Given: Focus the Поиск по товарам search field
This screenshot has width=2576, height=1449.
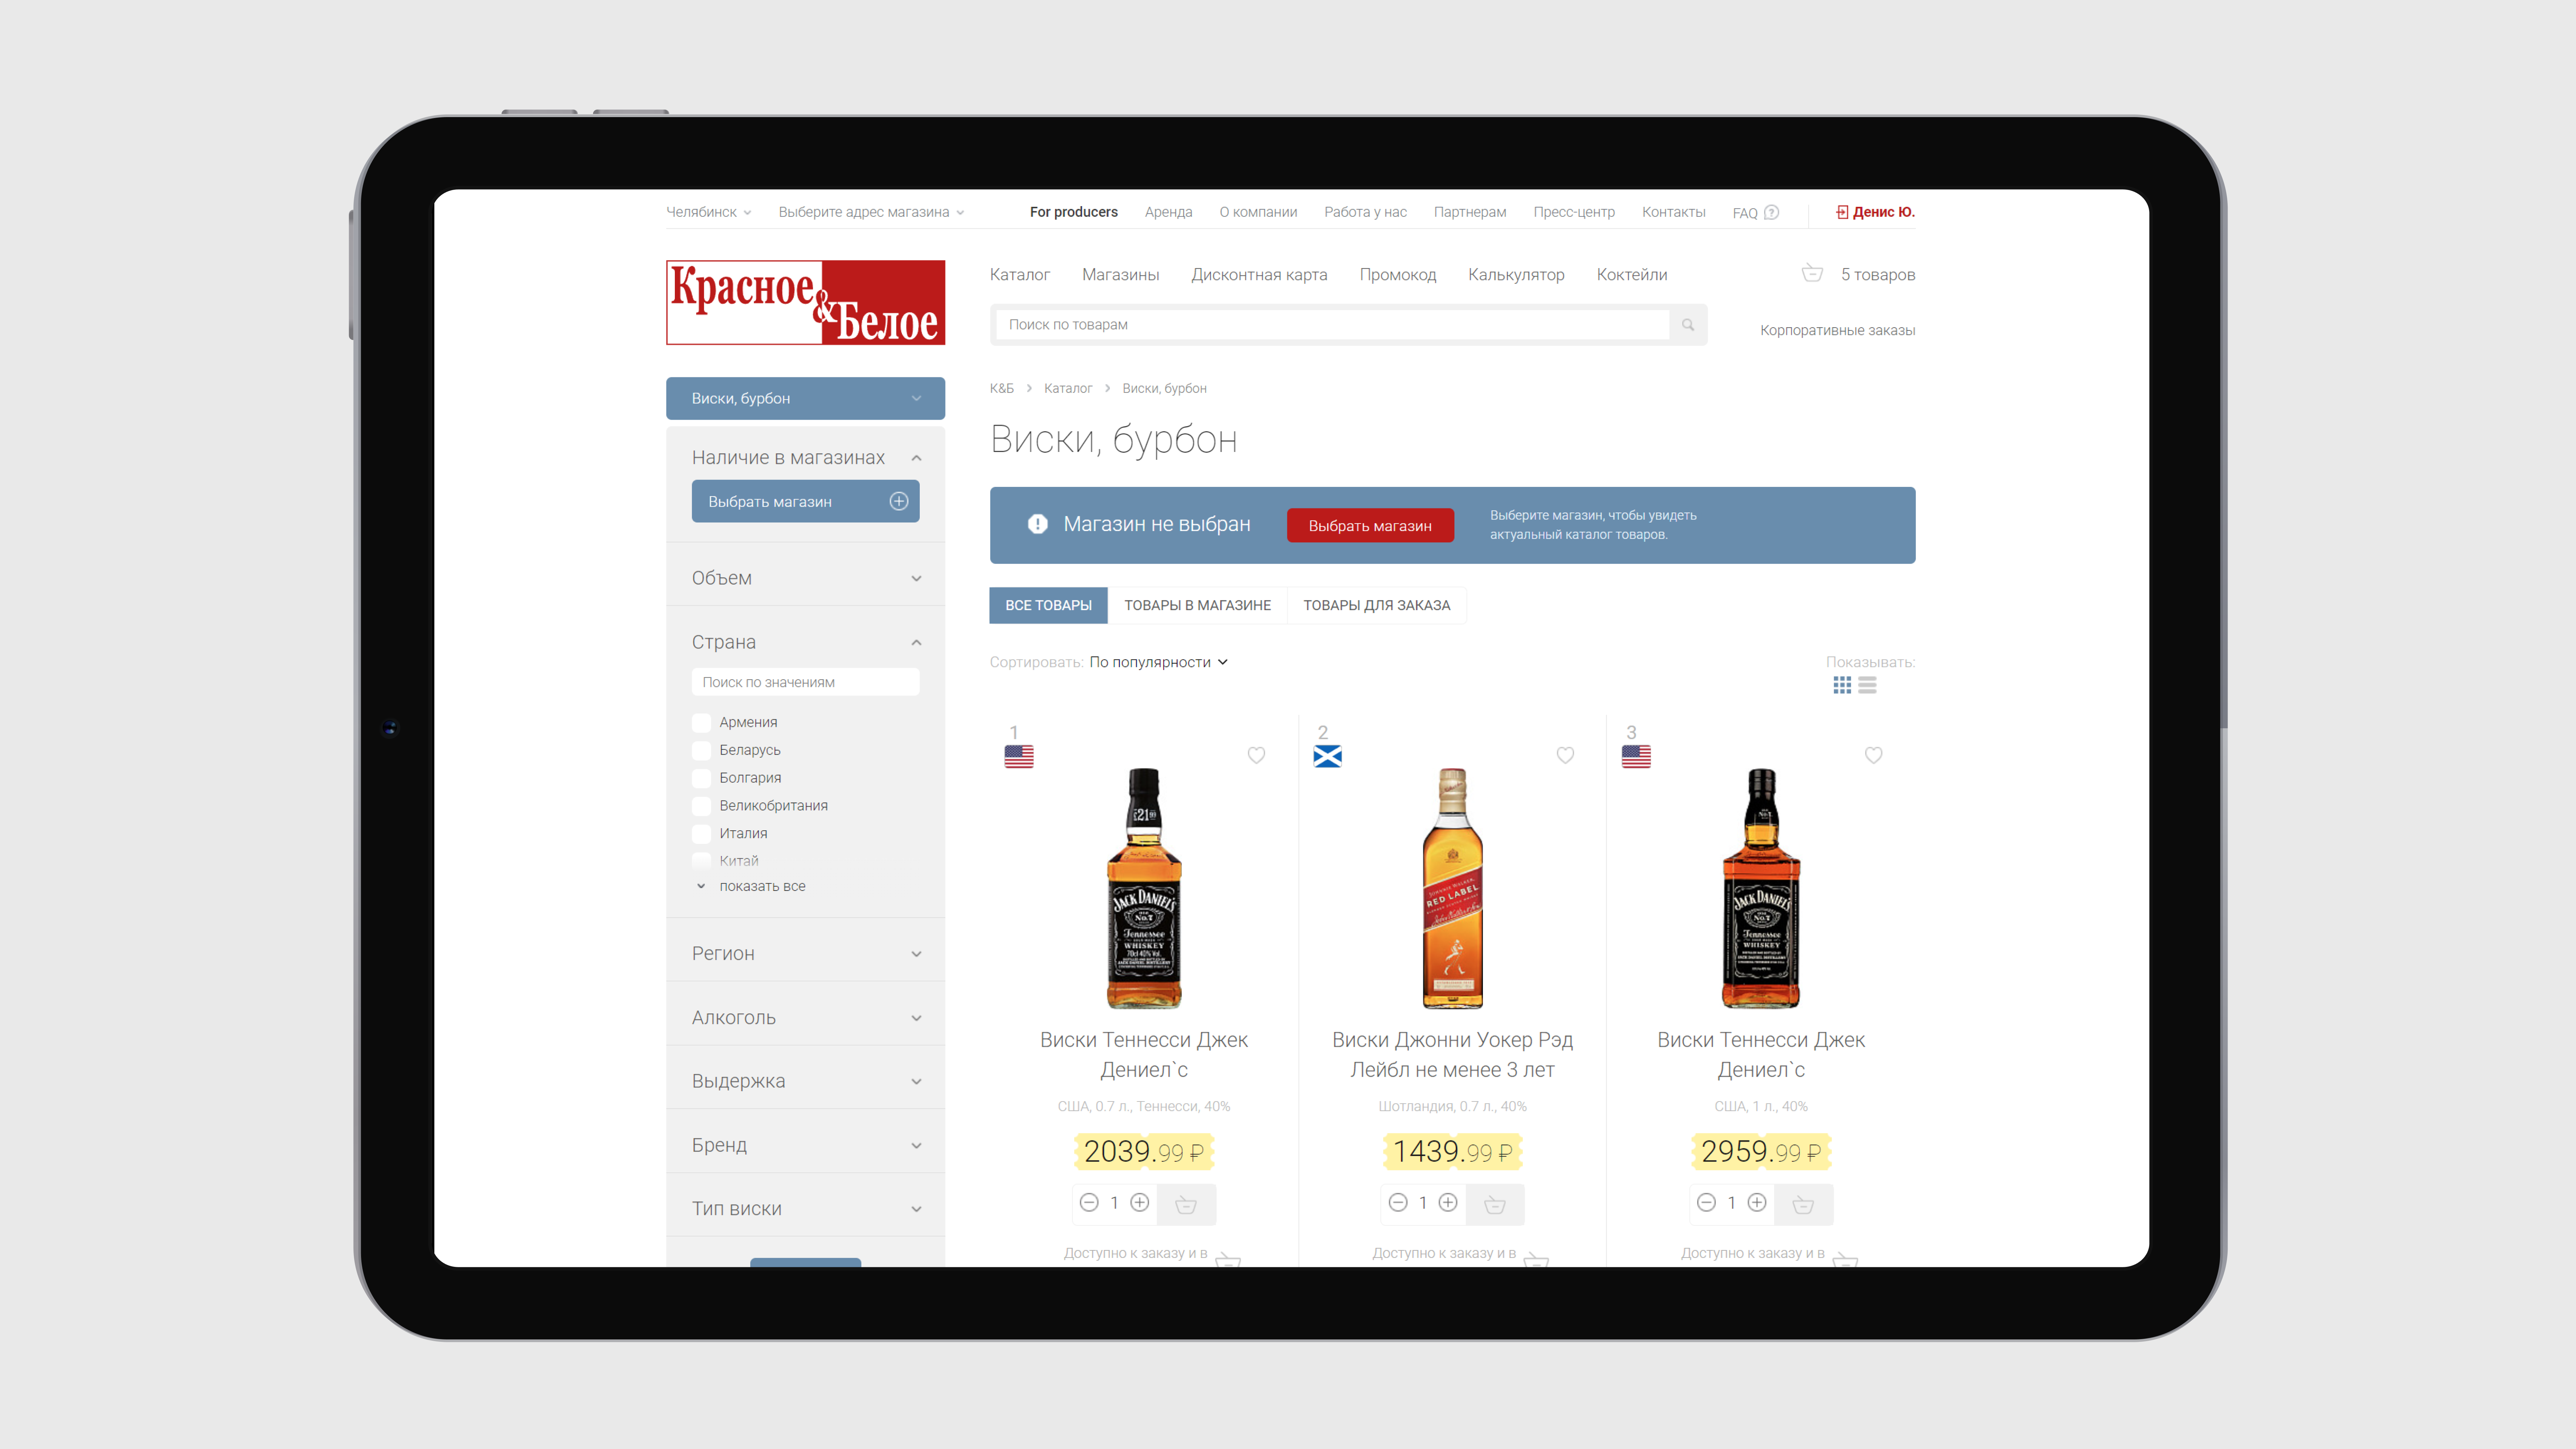Looking at the screenshot, I should pyautogui.click(x=1332, y=325).
